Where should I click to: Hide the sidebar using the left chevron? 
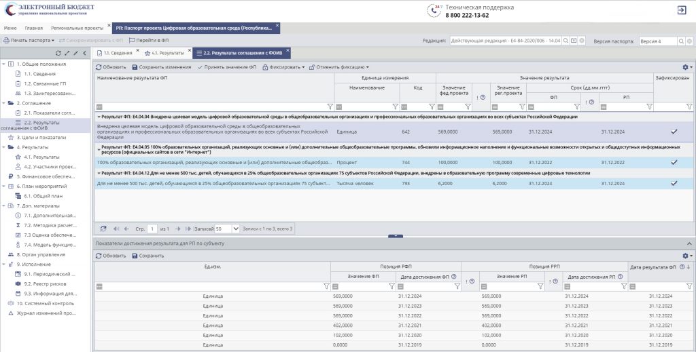coord(85,53)
